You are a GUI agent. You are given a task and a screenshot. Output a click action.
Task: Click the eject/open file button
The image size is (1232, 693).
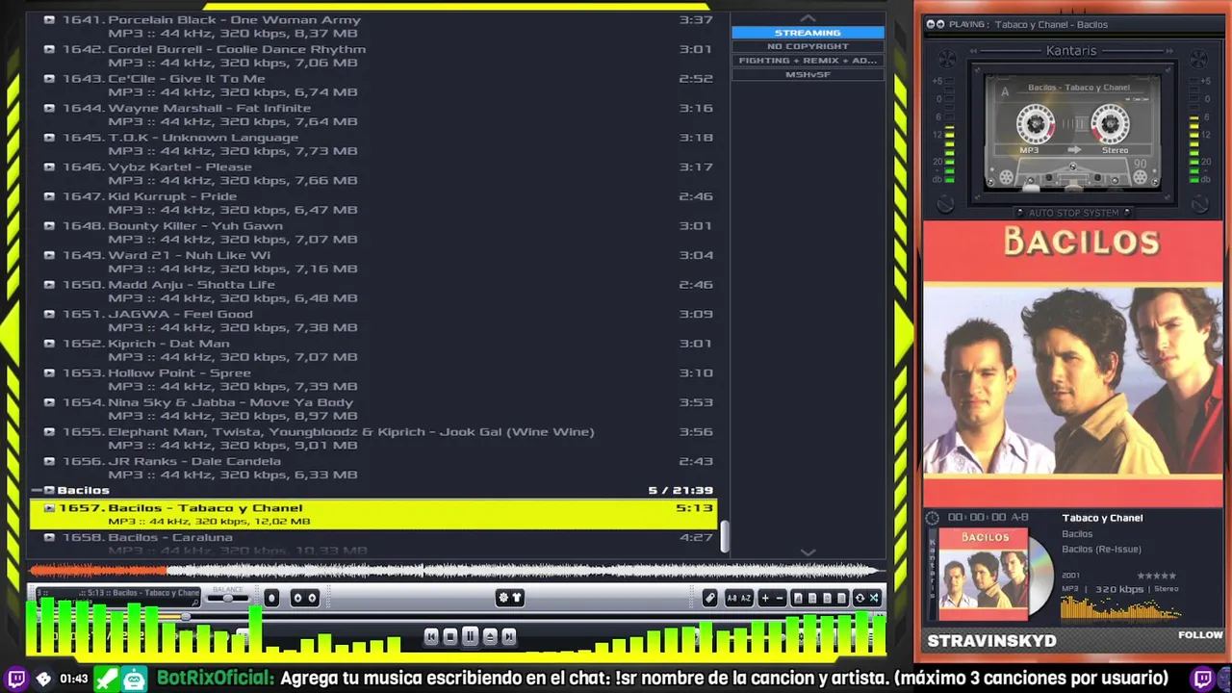point(490,637)
